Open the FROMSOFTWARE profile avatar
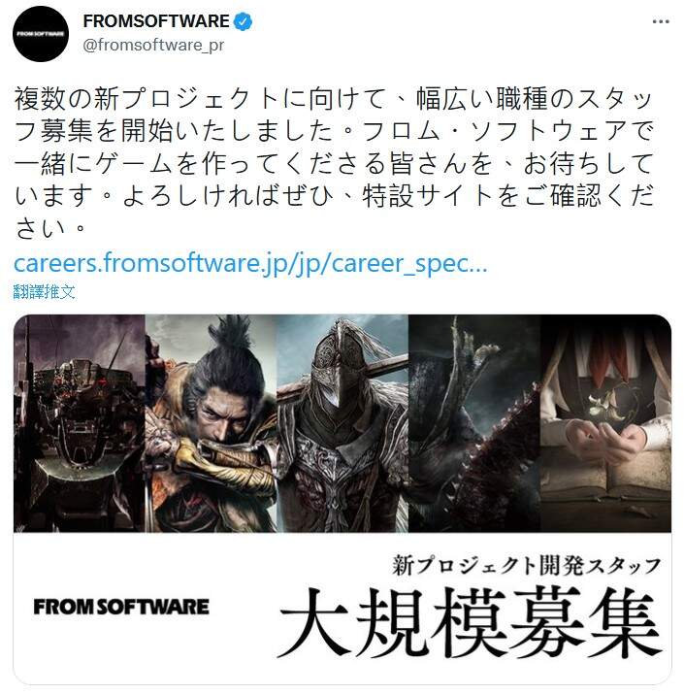This screenshot has height=695, width=684. (41, 34)
